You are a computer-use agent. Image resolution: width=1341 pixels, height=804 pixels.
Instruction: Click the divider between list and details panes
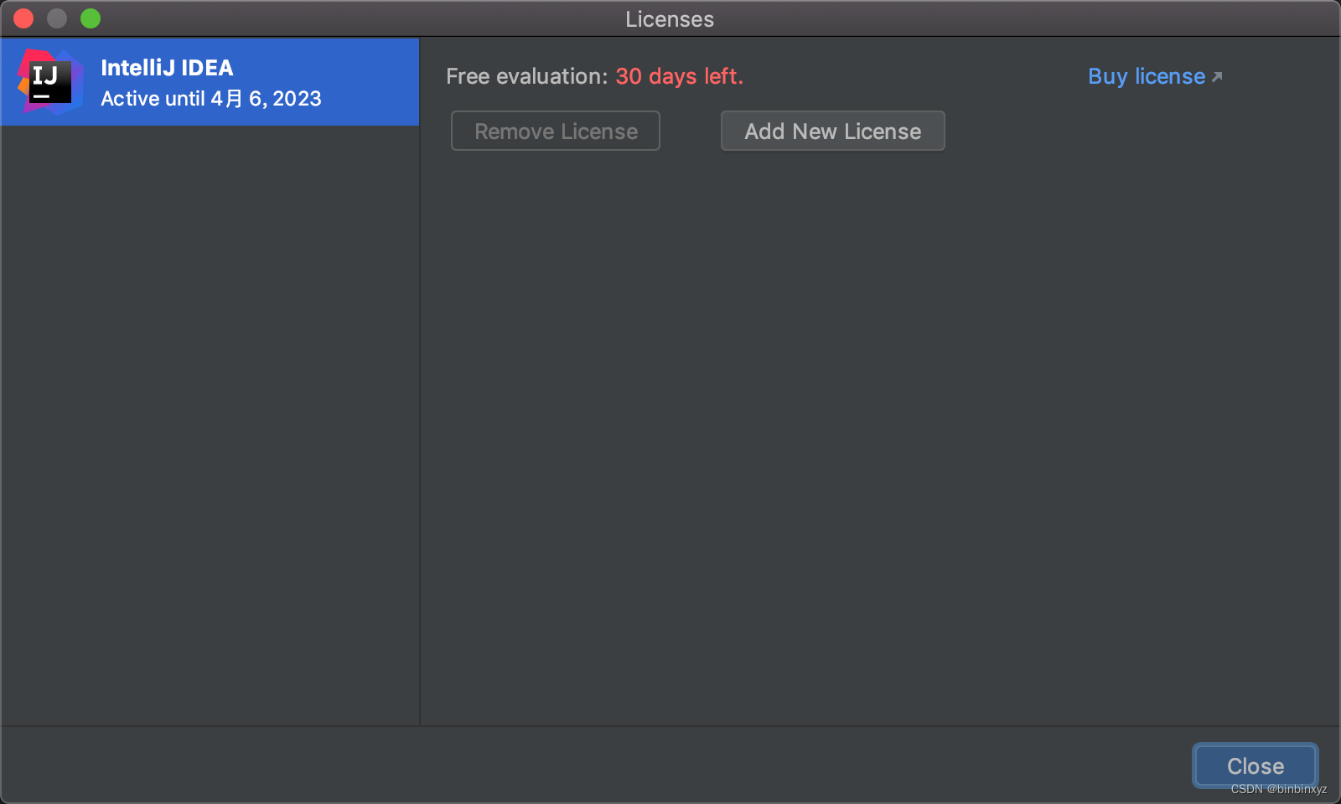tap(419, 377)
